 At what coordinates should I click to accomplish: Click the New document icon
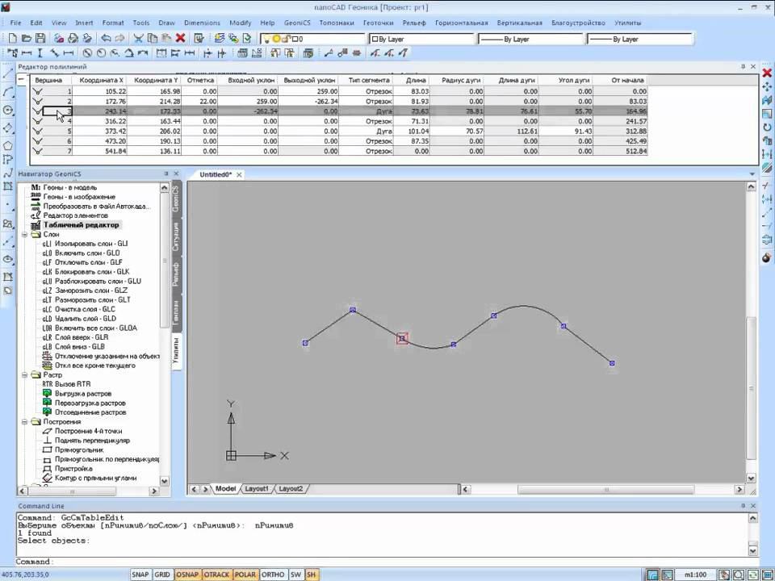(x=13, y=39)
